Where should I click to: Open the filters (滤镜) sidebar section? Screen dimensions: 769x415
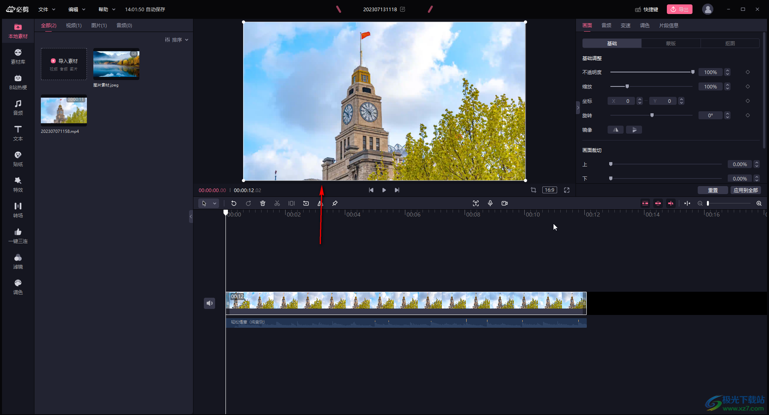click(x=18, y=262)
